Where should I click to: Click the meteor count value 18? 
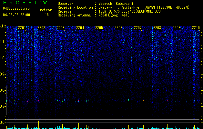47,15
